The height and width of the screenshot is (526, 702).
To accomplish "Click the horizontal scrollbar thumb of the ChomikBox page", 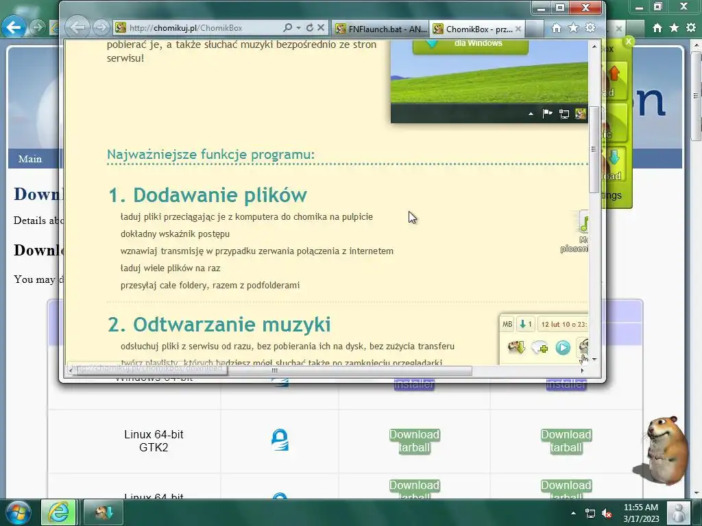I will 274,371.
